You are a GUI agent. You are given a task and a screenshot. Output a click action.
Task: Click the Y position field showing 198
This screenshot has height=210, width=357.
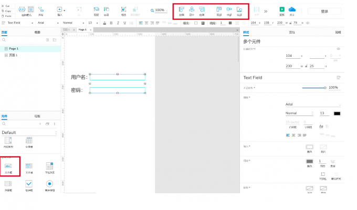267,23
